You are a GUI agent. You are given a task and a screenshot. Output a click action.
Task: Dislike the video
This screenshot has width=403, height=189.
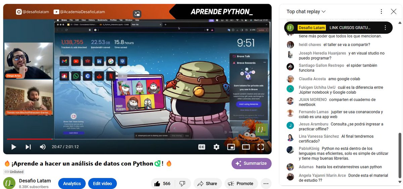click(x=182, y=184)
